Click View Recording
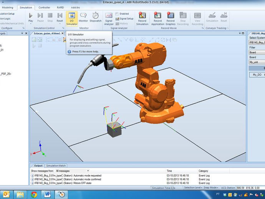Screen dimensions: 265x199 [x=197, y=19]
